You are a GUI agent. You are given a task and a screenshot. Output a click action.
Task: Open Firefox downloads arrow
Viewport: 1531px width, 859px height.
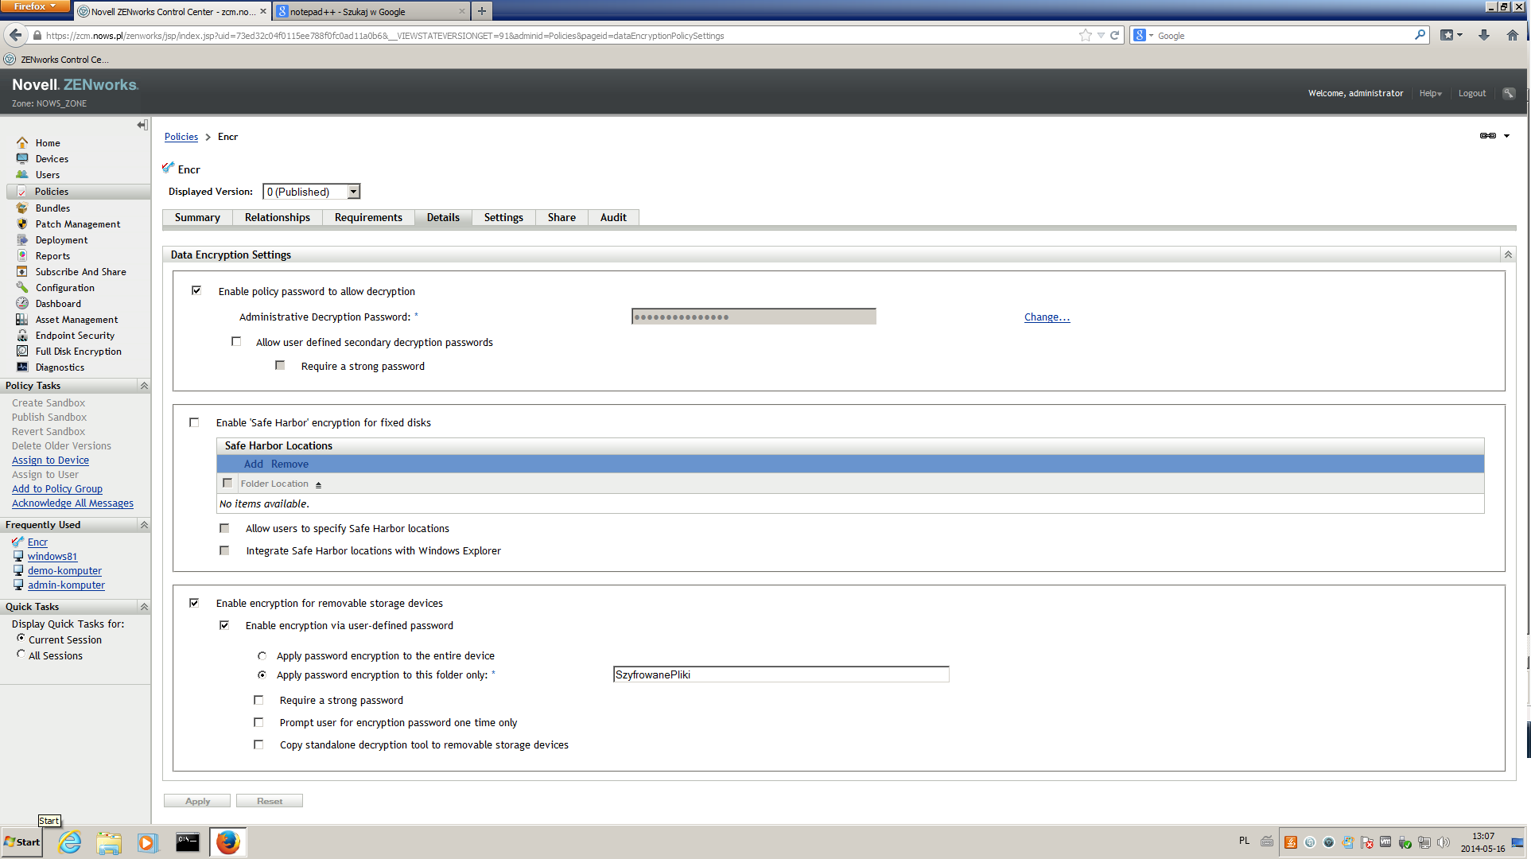[1483, 35]
